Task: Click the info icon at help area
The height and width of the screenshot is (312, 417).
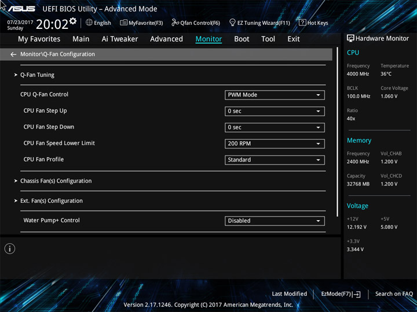Action: 10,248
